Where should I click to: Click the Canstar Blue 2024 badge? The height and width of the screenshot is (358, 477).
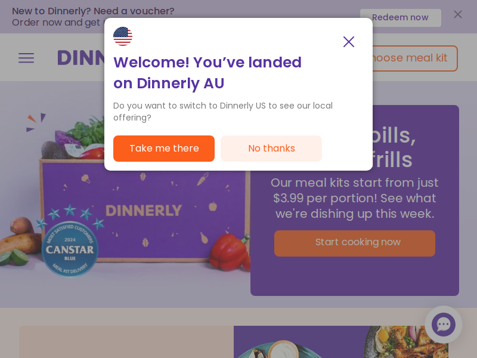click(x=70, y=248)
